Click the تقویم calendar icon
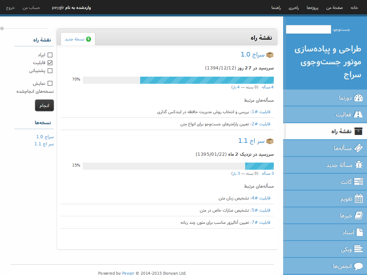367x275 pixels. 358,198
